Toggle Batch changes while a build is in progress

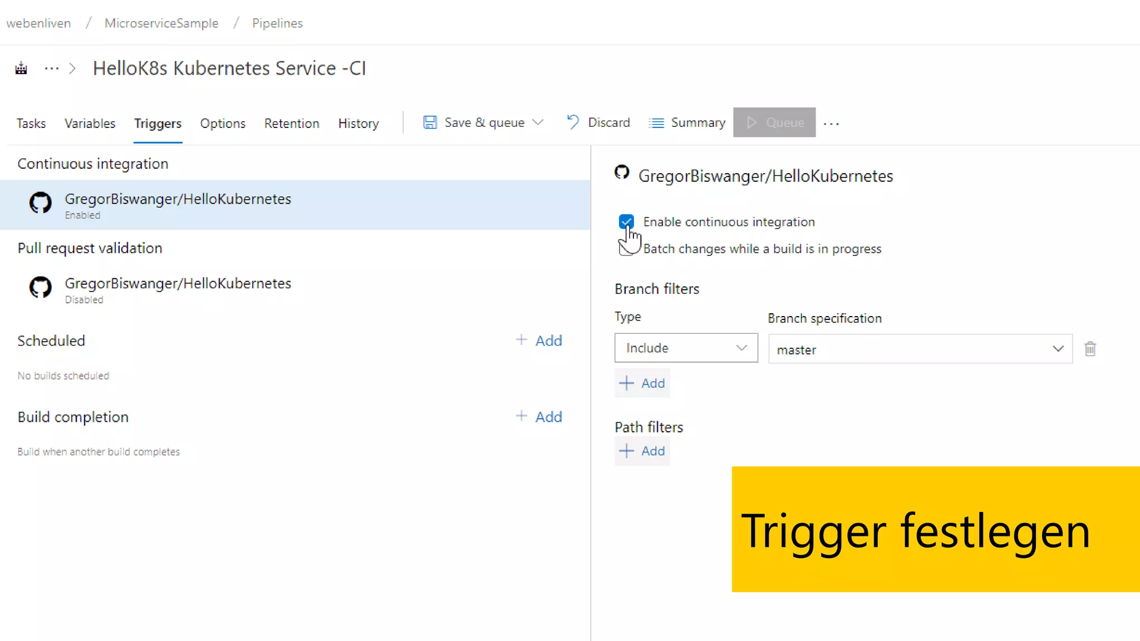[x=625, y=249]
